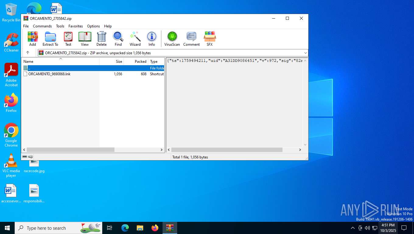Click the file list horizontal scrollbar

pos(70,150)
